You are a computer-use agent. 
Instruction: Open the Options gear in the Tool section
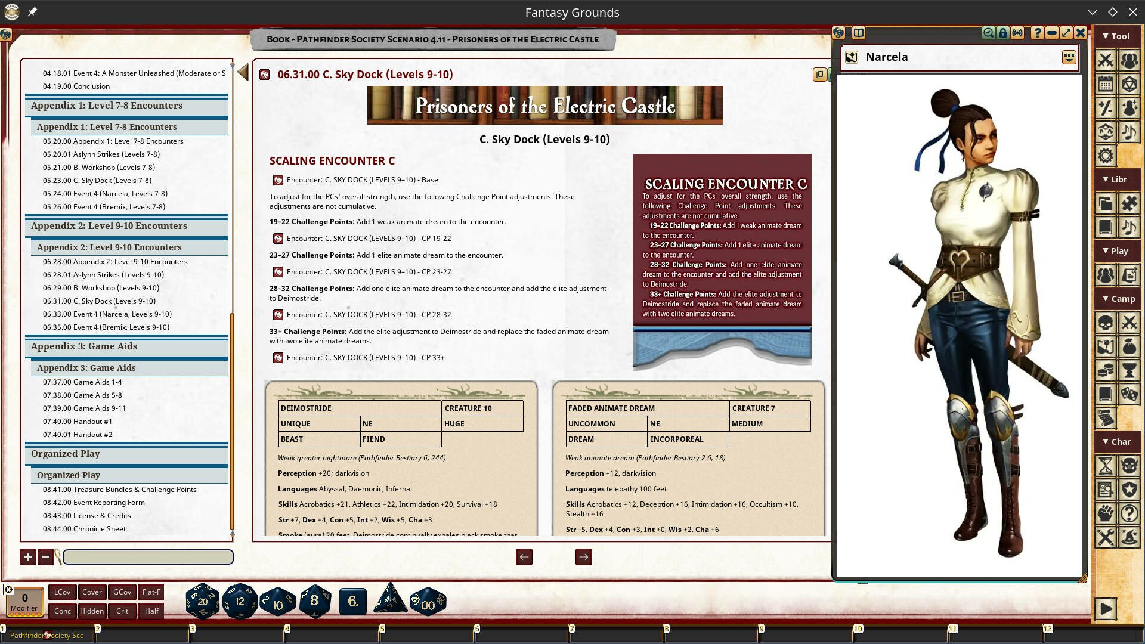pos(1106,155)
